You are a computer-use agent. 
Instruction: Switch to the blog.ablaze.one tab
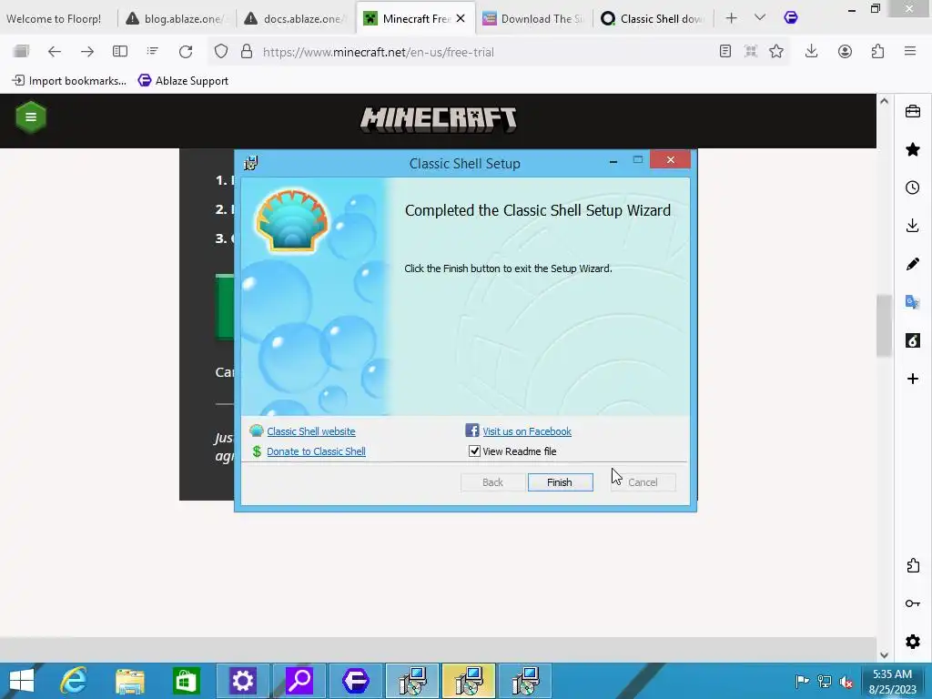pyautogui.click(x=177, y=19)
